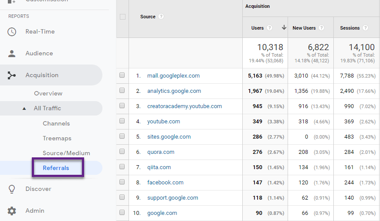The image size is (380, 221).
Task: Select checkbox for creatoracademy.youtube.com
Action: [122, 105]
